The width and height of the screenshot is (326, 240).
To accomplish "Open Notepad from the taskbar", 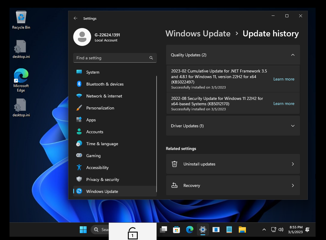I will click(x=229, y=229).
